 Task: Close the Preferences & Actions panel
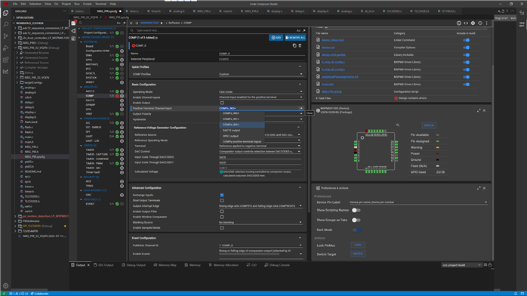tap(484, 188)
